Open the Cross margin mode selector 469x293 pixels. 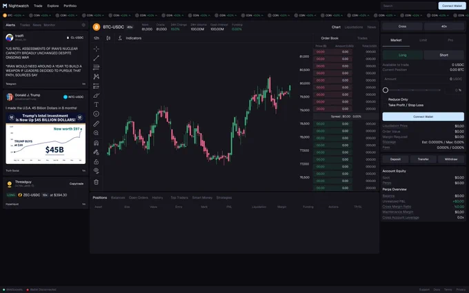(x=402, y=26)
